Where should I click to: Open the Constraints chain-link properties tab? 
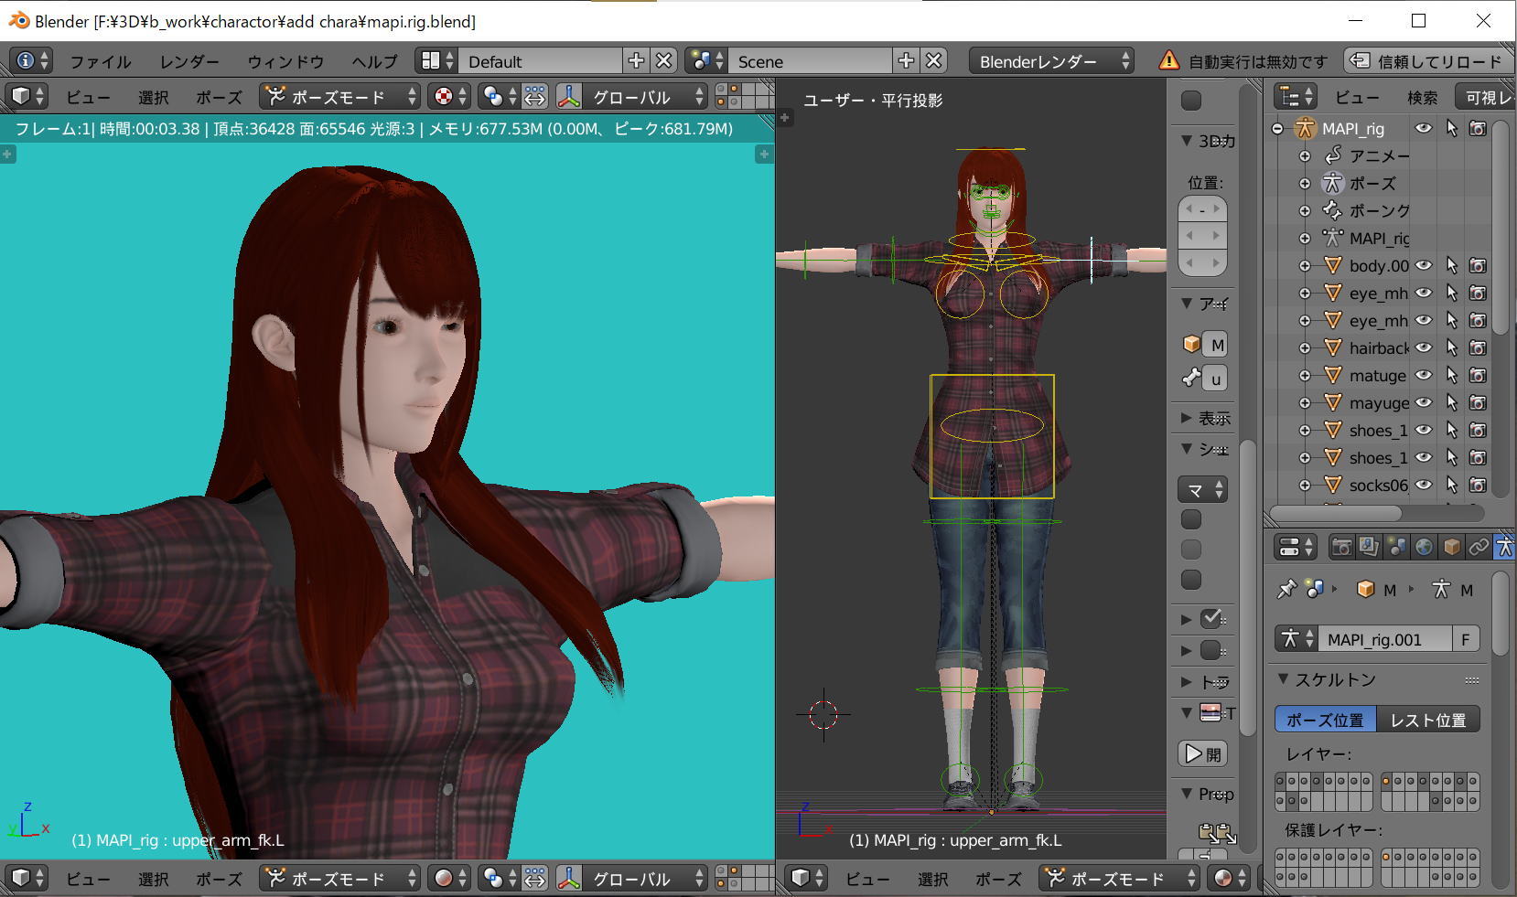(x=1479, y=547)
